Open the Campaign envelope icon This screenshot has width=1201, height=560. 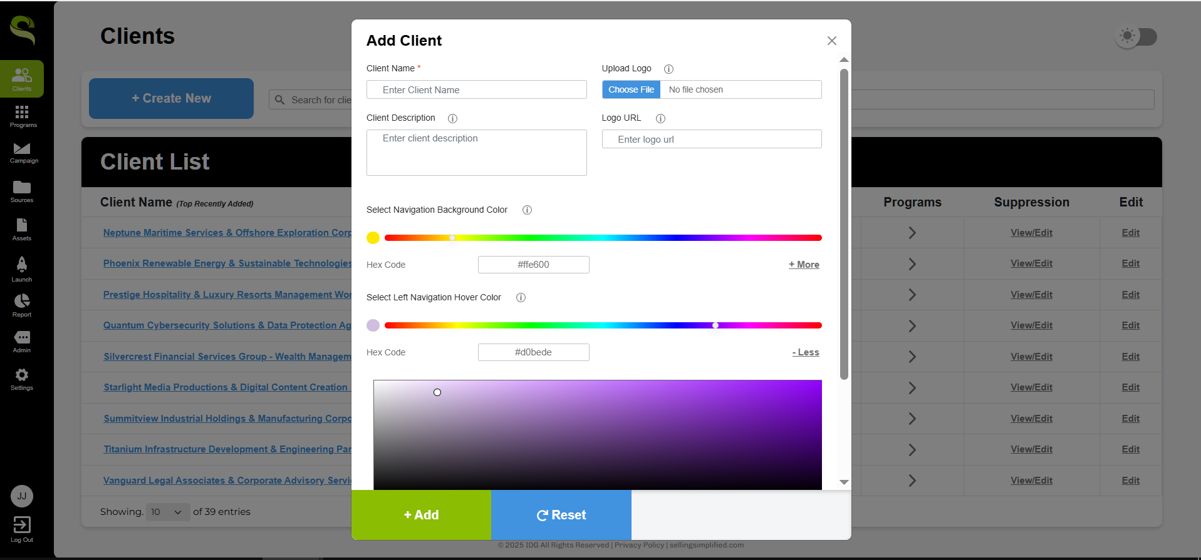pyautogui.click(x=22, y=149)
